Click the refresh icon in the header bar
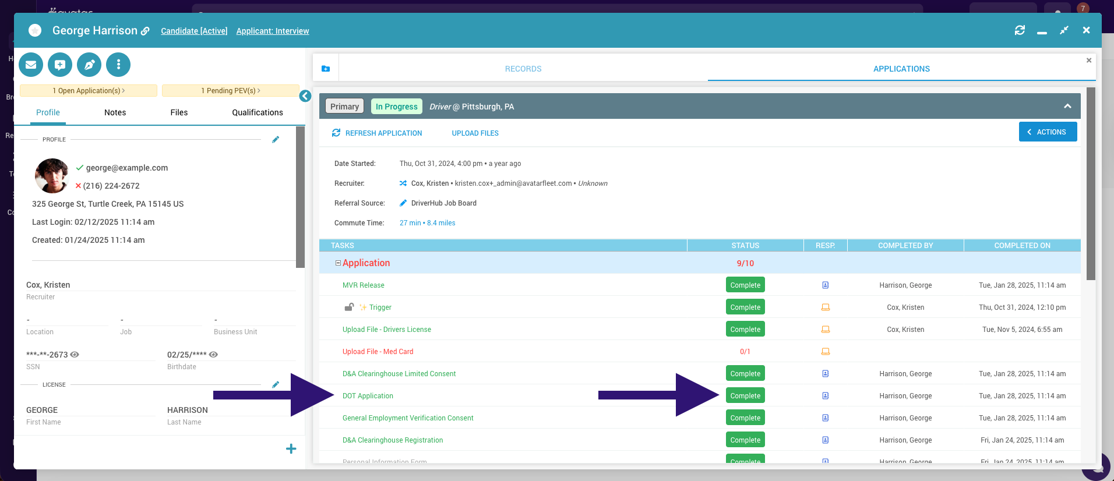Screen dimensions: 1114x481 (1020, 30)
